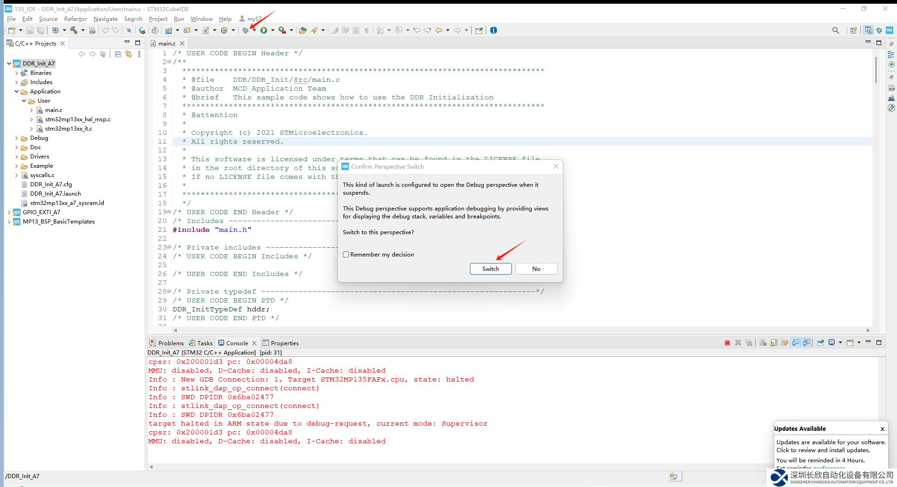897x487 pixels.
Task: Click the Switch button in dialog
Action: tap(490, 269)
